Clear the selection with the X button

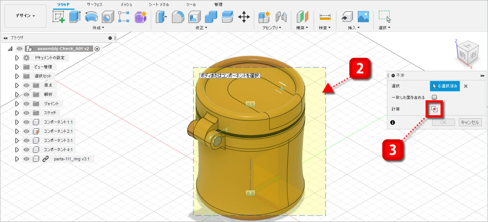(466, 86)
